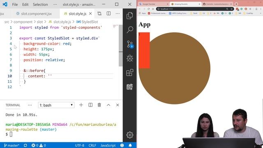The width and height of the screenshot is (263, 148).
Task: Maximize the terminal panel with the chevron-up
Action: pos(108,105)
